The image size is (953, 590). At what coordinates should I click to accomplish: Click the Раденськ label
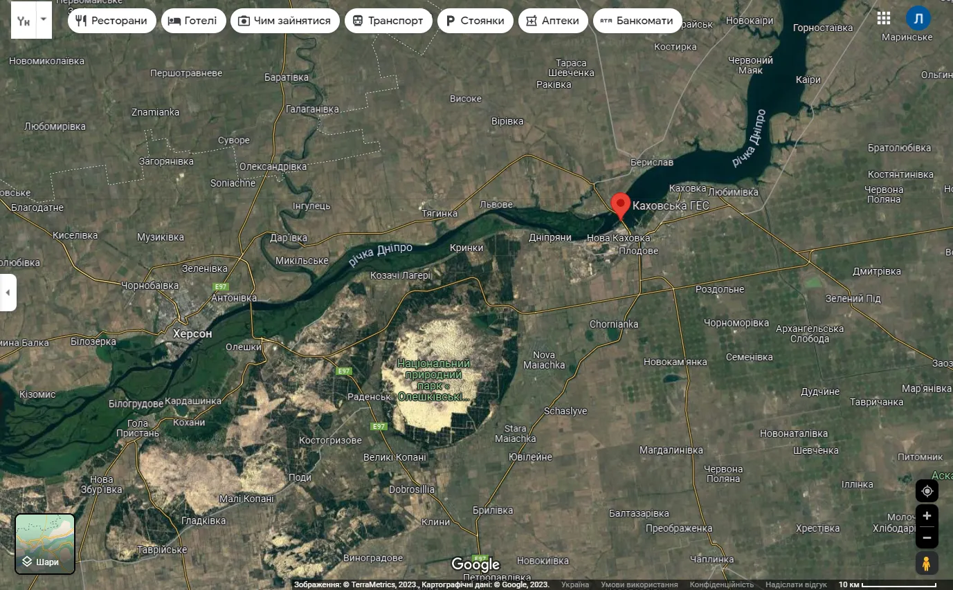point(369,397)
